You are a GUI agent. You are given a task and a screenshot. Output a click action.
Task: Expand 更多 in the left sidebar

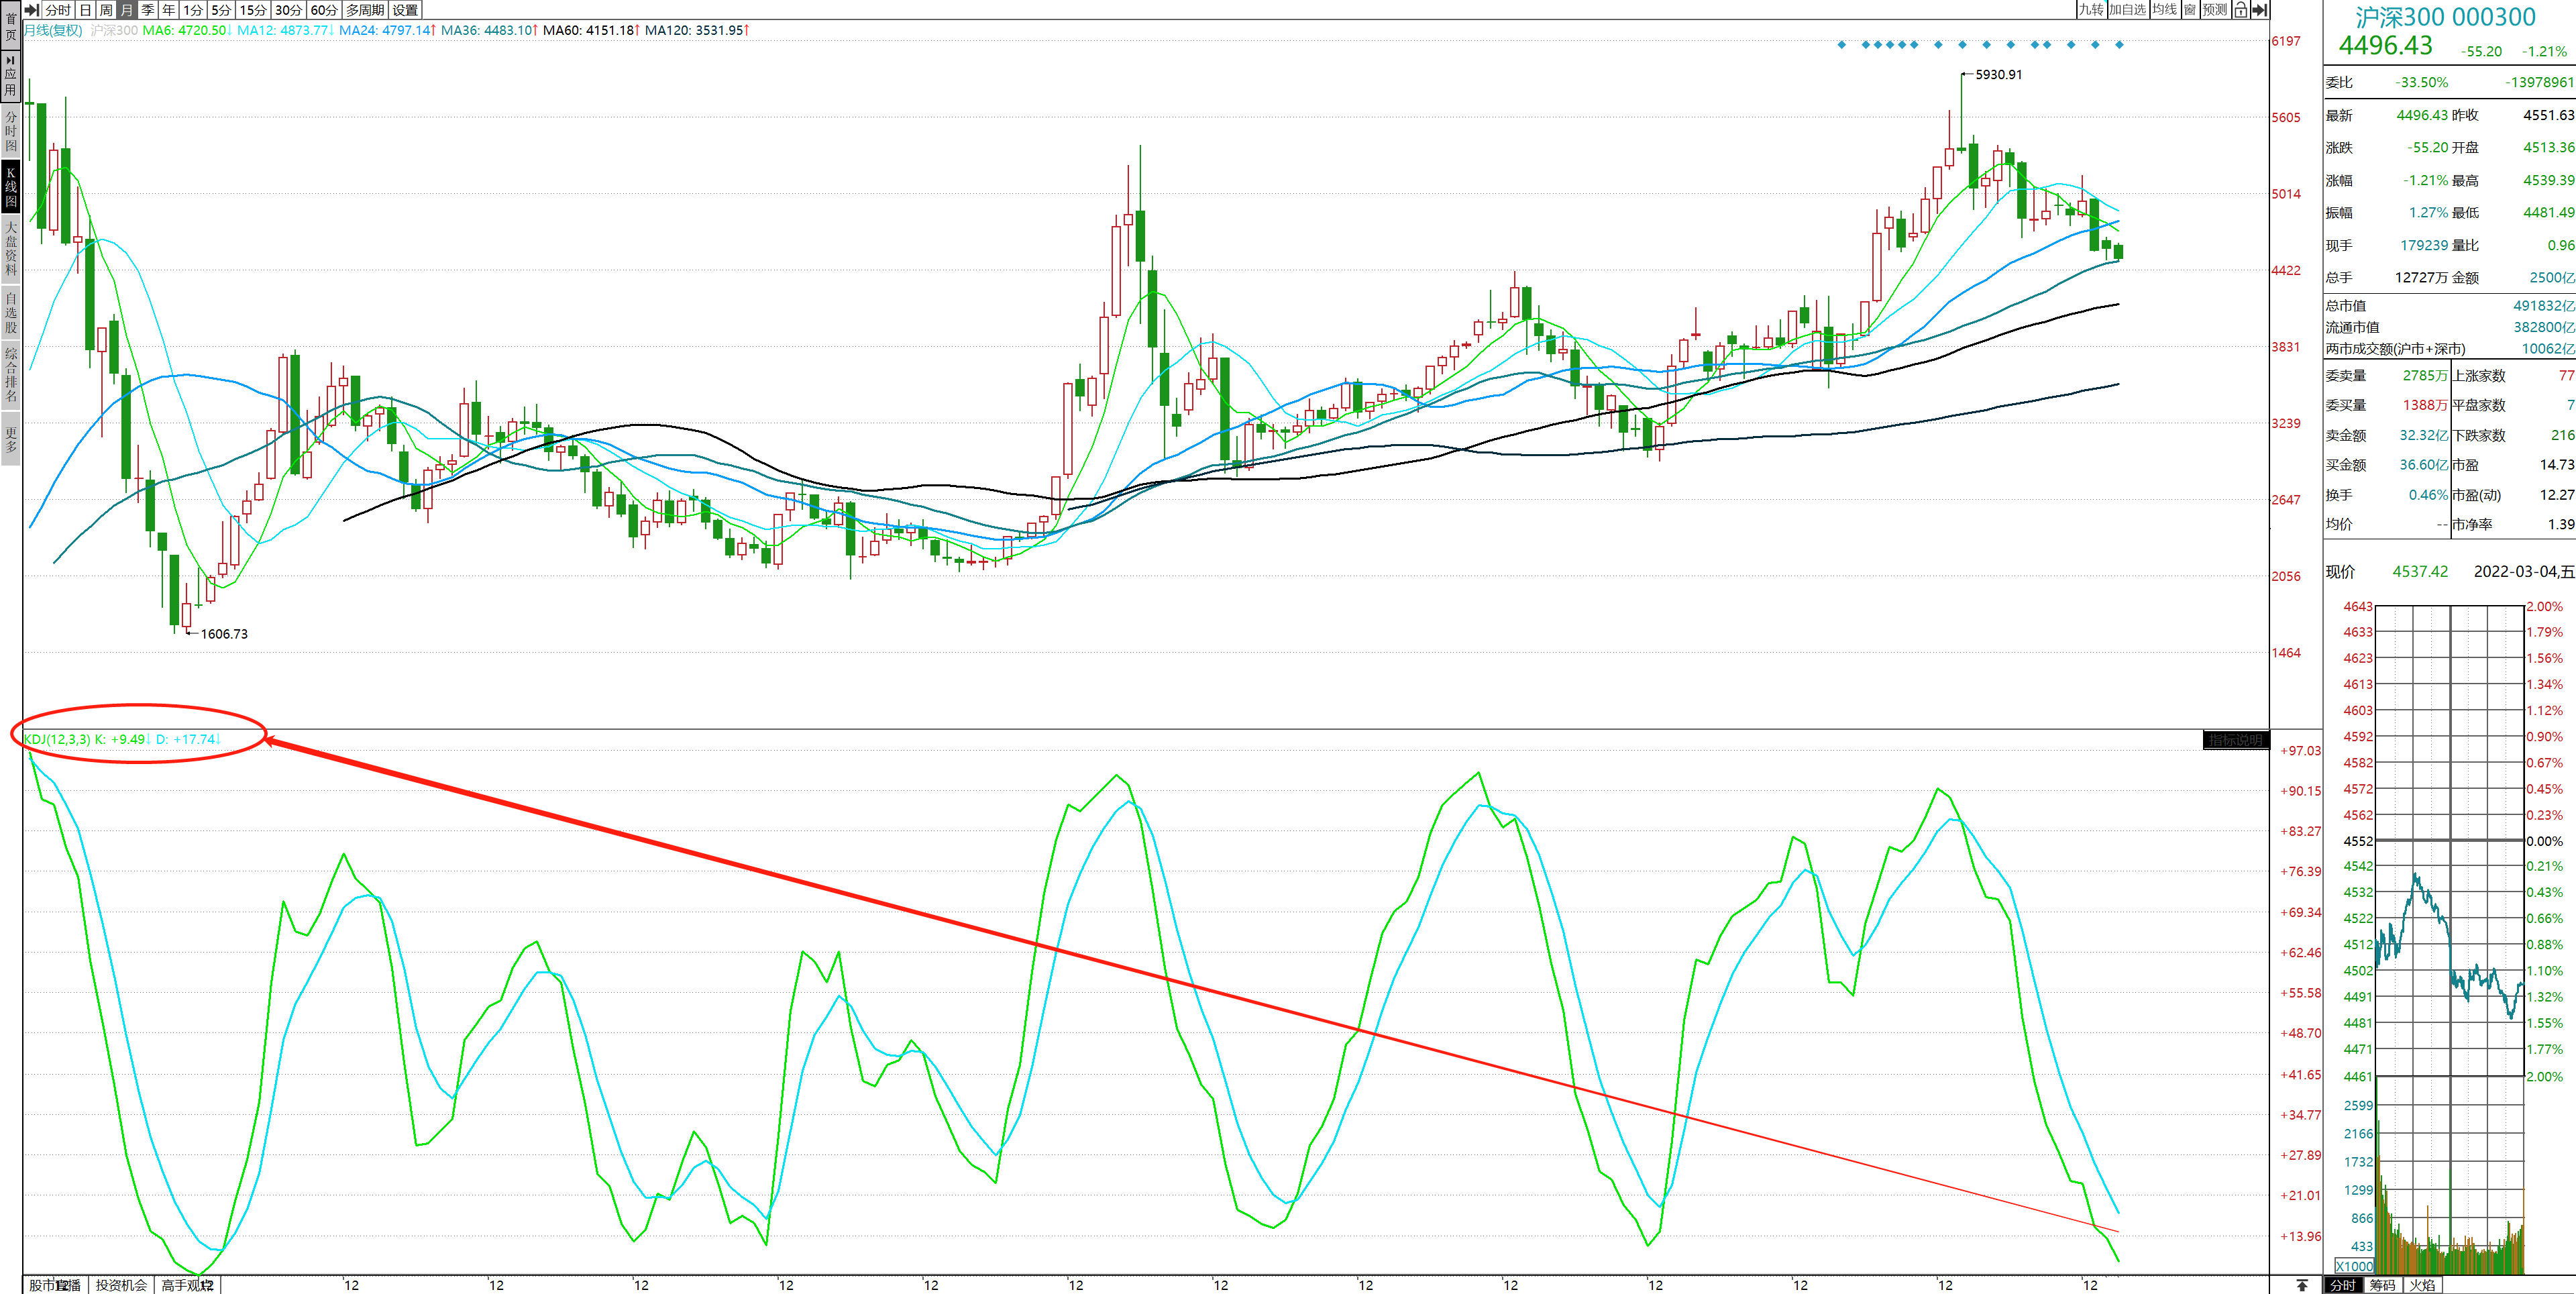pyautogui.click(x=10, y=439)
